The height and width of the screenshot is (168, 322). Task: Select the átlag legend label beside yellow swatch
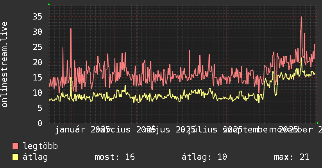[x=35, y=157]
